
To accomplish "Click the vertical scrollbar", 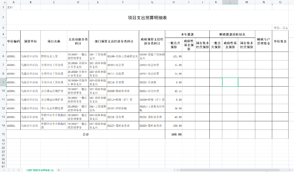I will tap(292, 86).
